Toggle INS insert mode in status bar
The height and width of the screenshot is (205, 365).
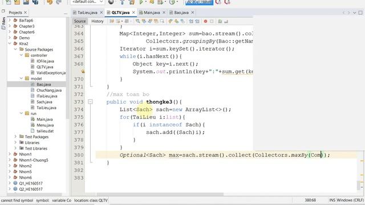332,200
